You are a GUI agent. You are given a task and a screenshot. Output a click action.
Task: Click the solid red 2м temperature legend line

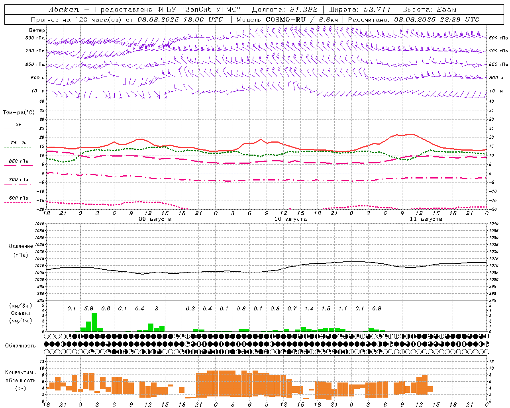point(18,129)
